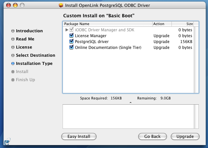Click the Select Destination step bullet
Image resolution: width=208 pixels, height=148 pixels.
[13, 55]
